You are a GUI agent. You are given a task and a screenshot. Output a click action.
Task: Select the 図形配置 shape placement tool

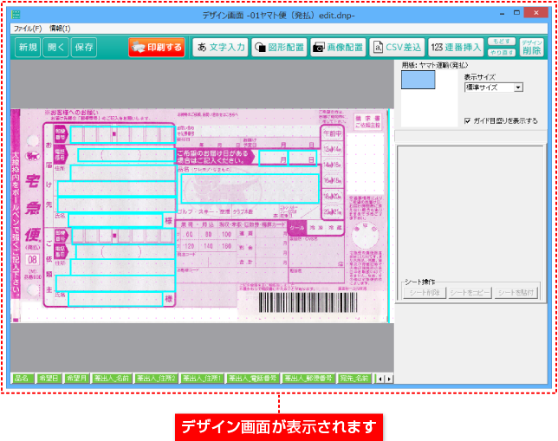pyautogui.click(x=279, y=48)
